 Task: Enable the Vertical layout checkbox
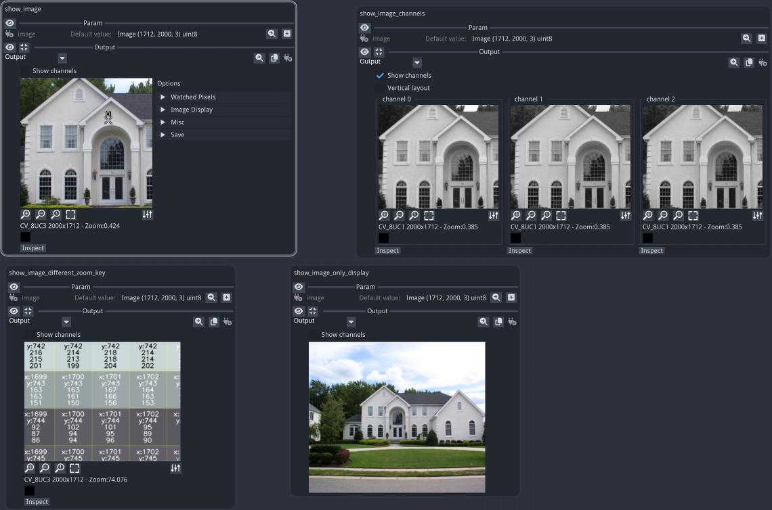380,88
